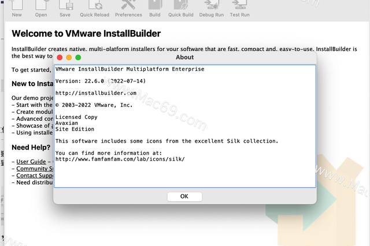Open the User Guide link

coord(31,162)
